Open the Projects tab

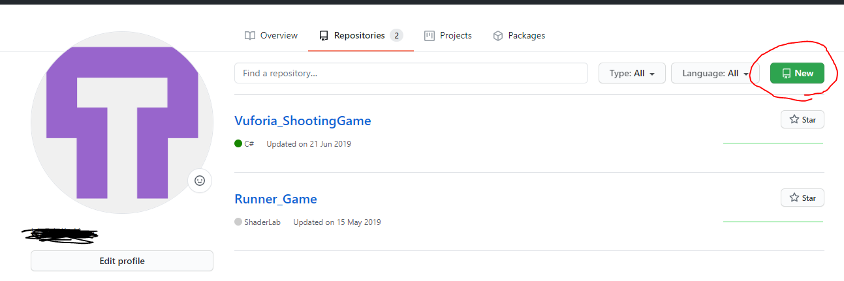coord(448,35)
